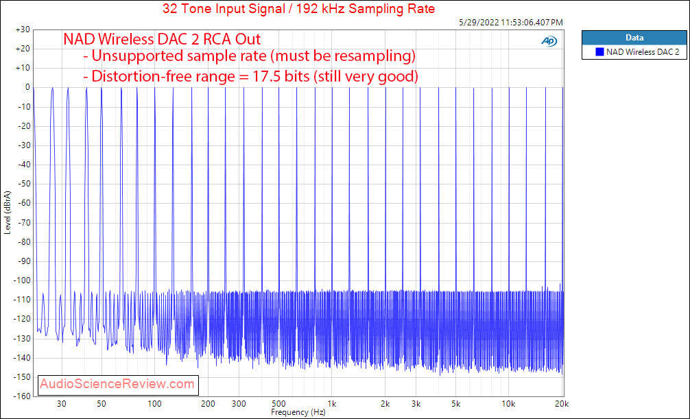Click the AP logo icon in the graph
The width and height of the screenshot is (690, 419).
549,41
